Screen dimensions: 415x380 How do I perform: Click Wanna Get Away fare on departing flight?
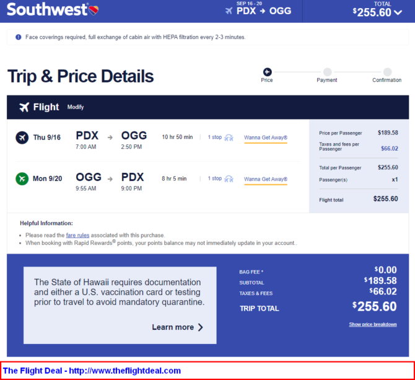pyautogui.click(x=266, y=138)
